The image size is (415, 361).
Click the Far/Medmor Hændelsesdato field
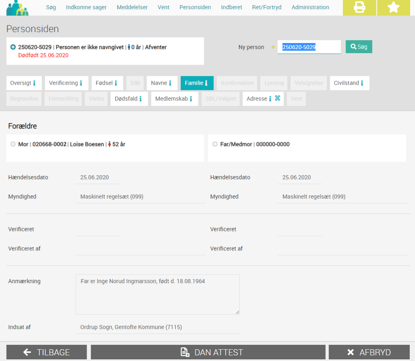pos(299,177)
